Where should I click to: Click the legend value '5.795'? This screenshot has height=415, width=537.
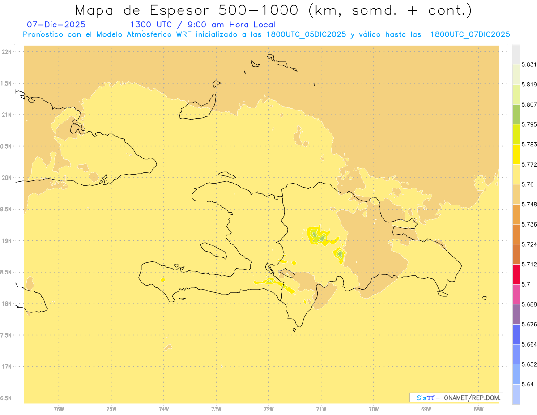click(529, 124)
